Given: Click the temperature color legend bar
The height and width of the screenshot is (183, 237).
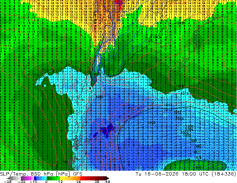Looking at the screenshot, I should [58, 178].
